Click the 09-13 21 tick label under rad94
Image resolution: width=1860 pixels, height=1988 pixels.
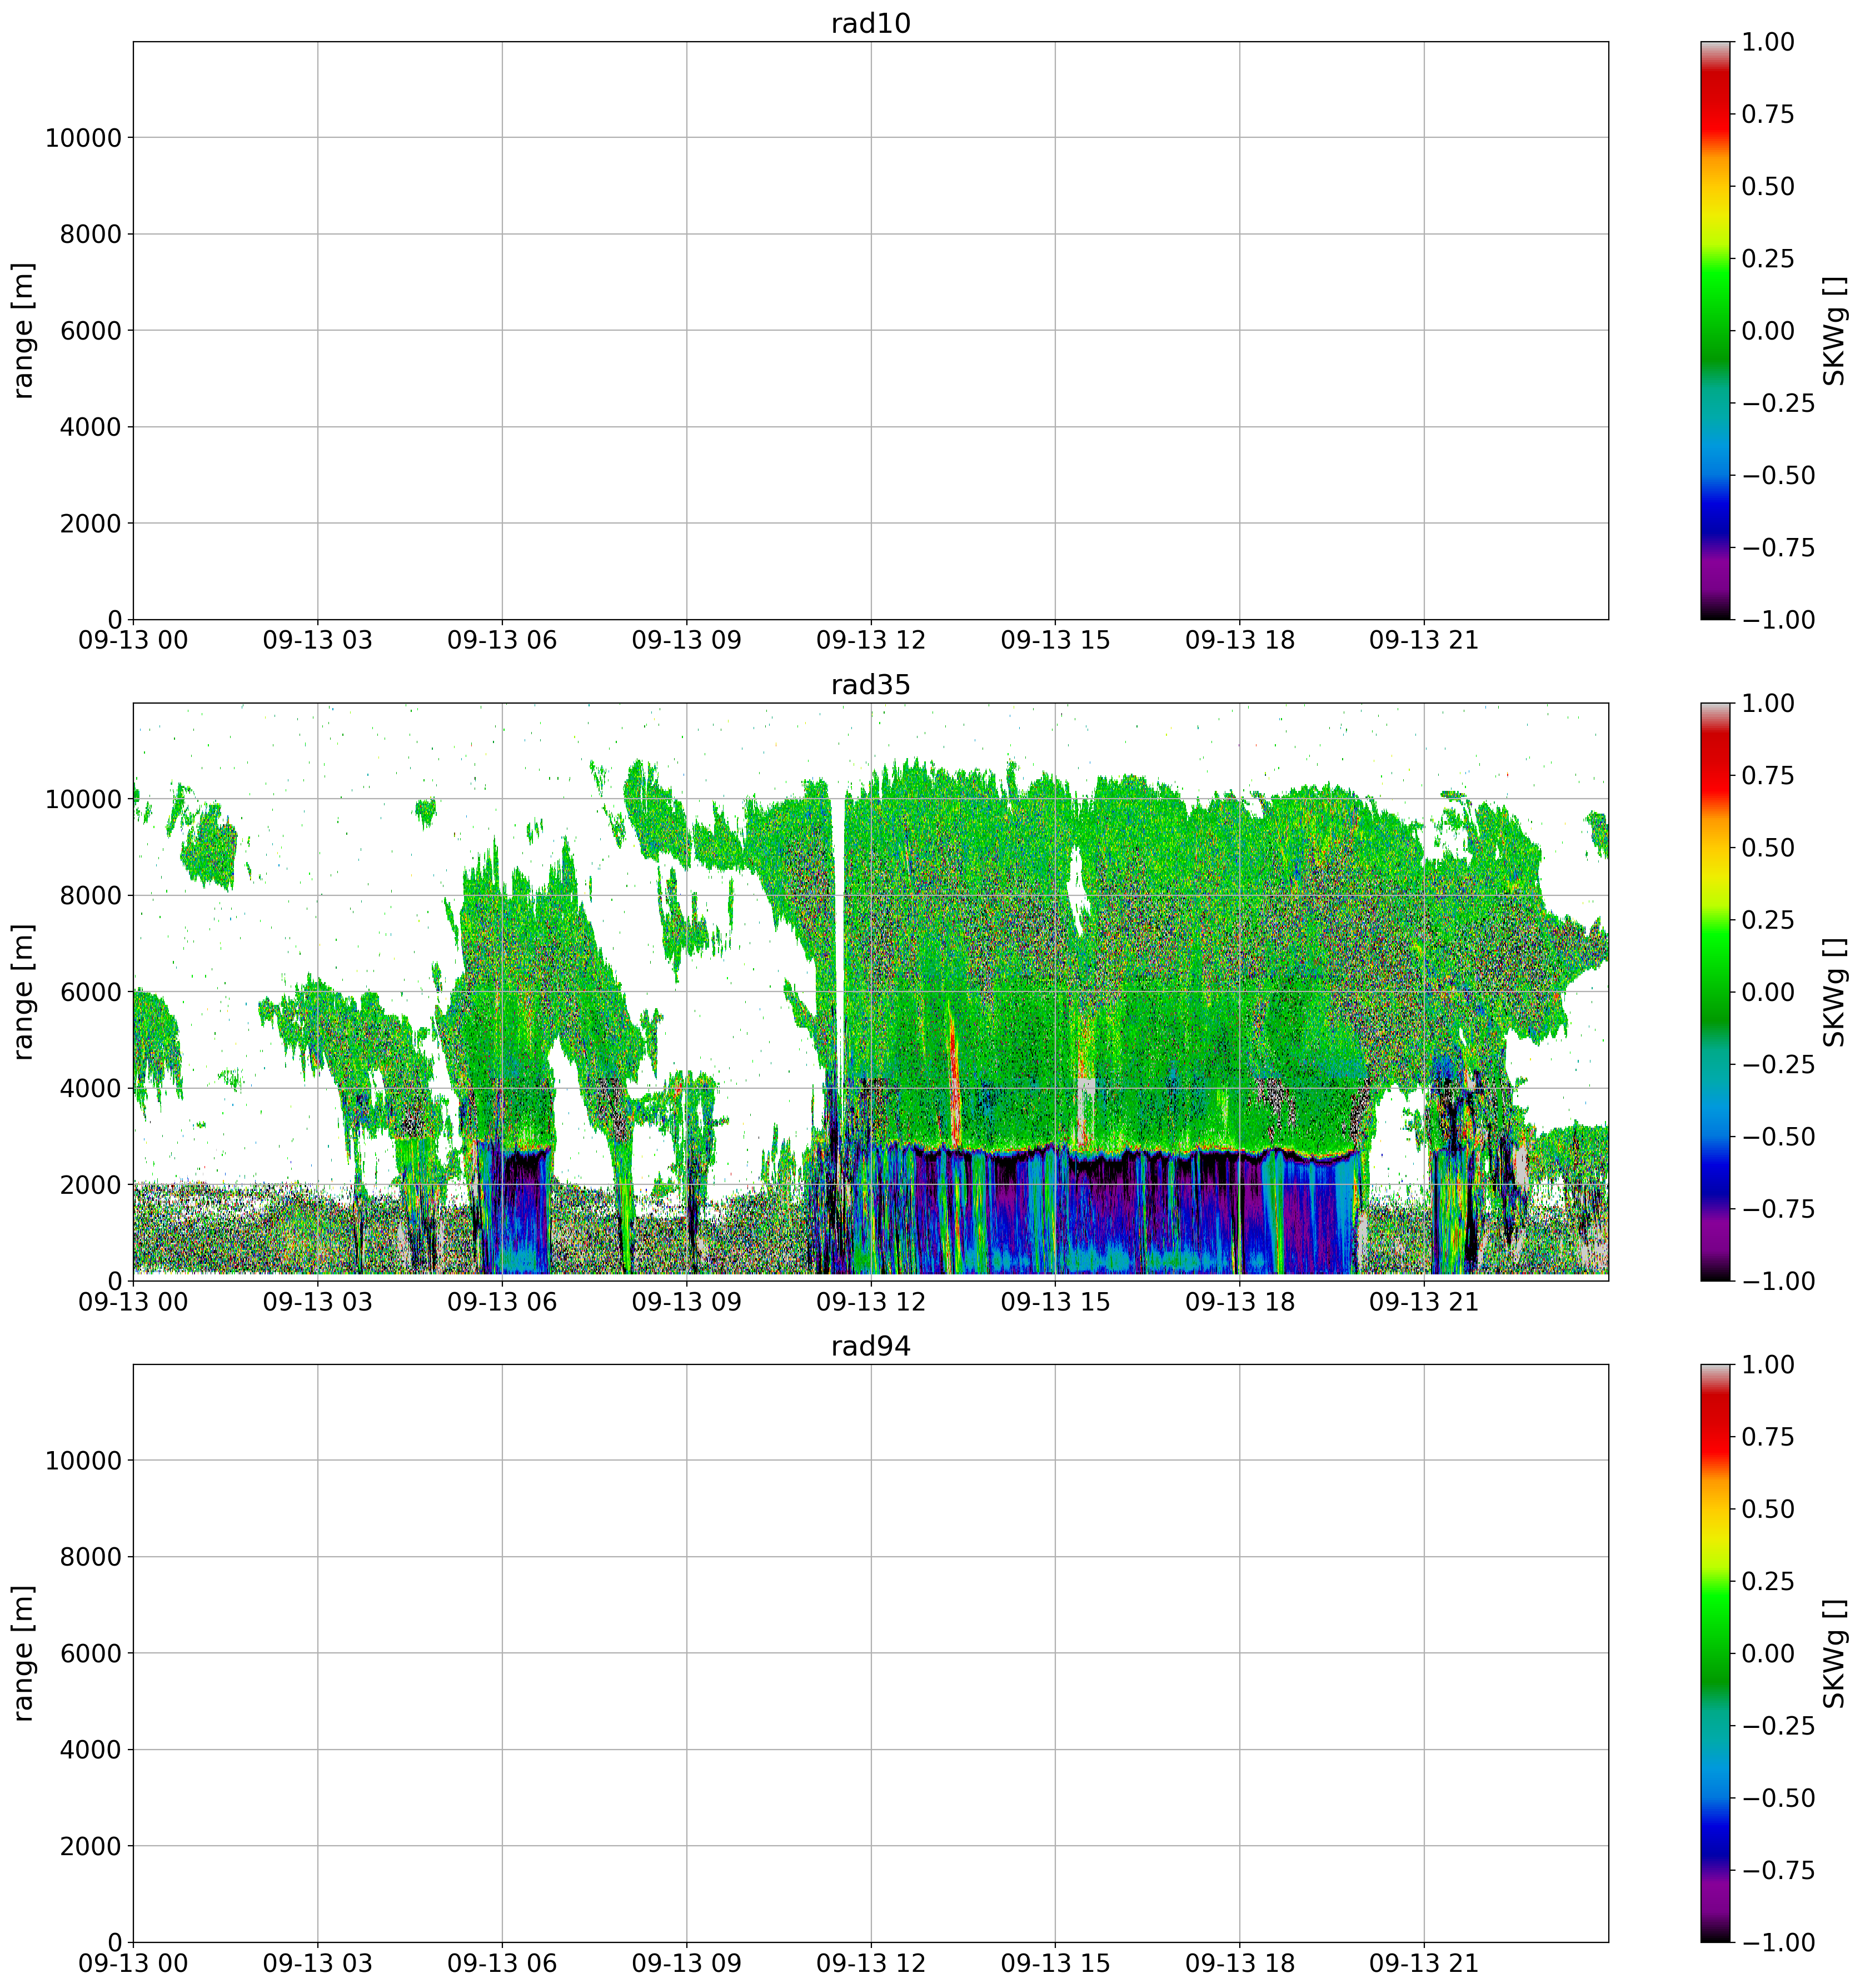pyautogui.click(x=1423, y=1964)
